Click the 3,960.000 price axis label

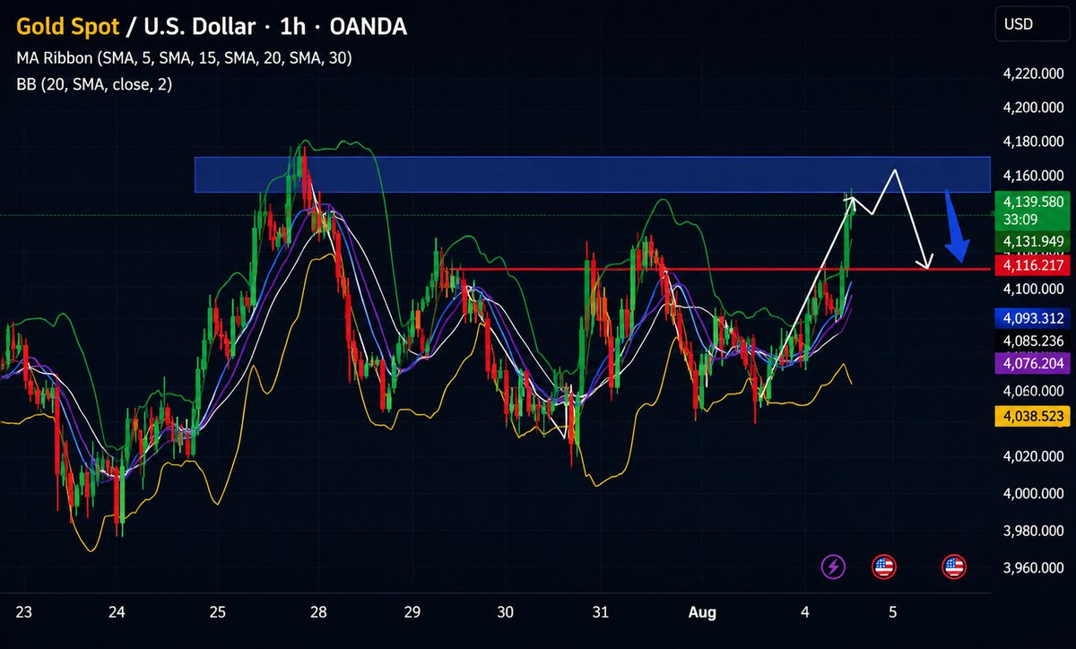point(1034,567)
